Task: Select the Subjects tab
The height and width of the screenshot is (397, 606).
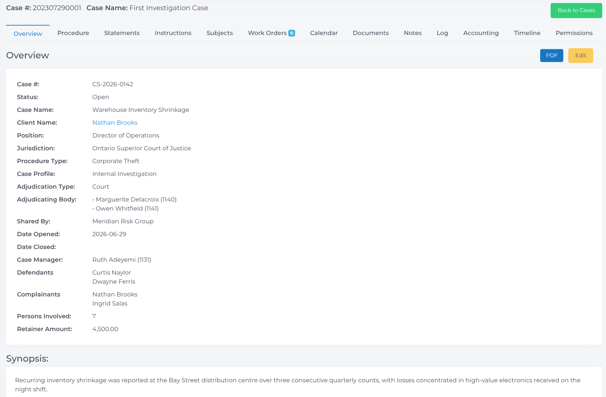Action: point(220,33)
